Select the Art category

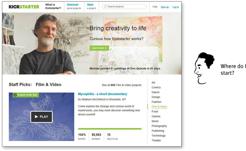coord(153,82)
